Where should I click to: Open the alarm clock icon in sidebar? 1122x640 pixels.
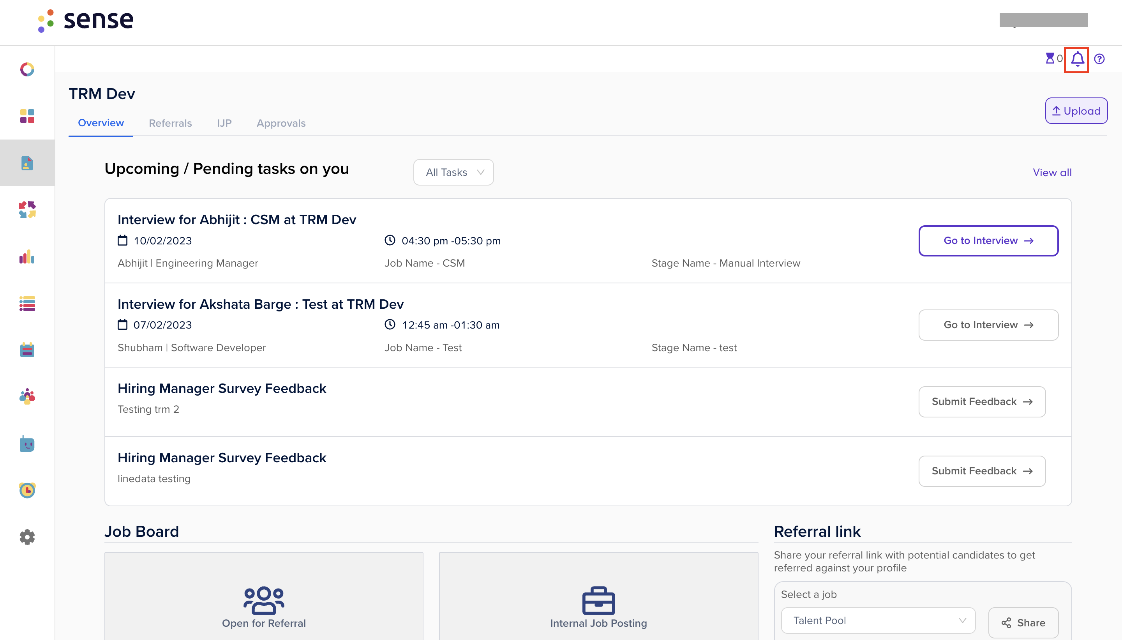[27, 490]
